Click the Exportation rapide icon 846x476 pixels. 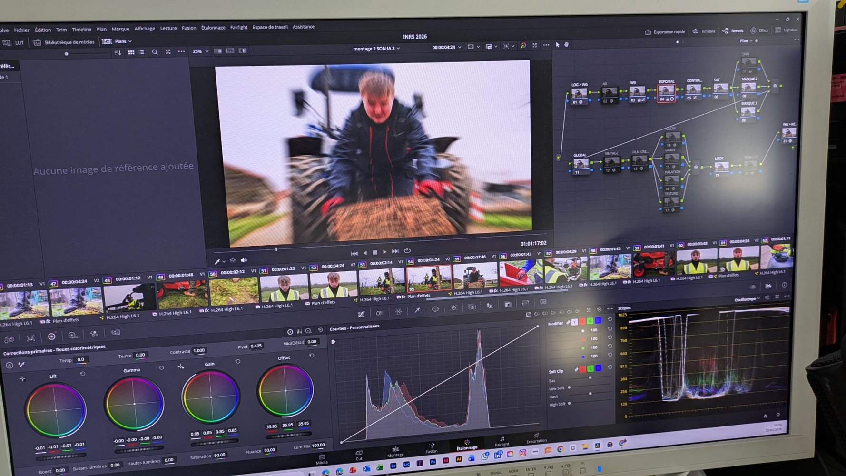coord(648,32)
